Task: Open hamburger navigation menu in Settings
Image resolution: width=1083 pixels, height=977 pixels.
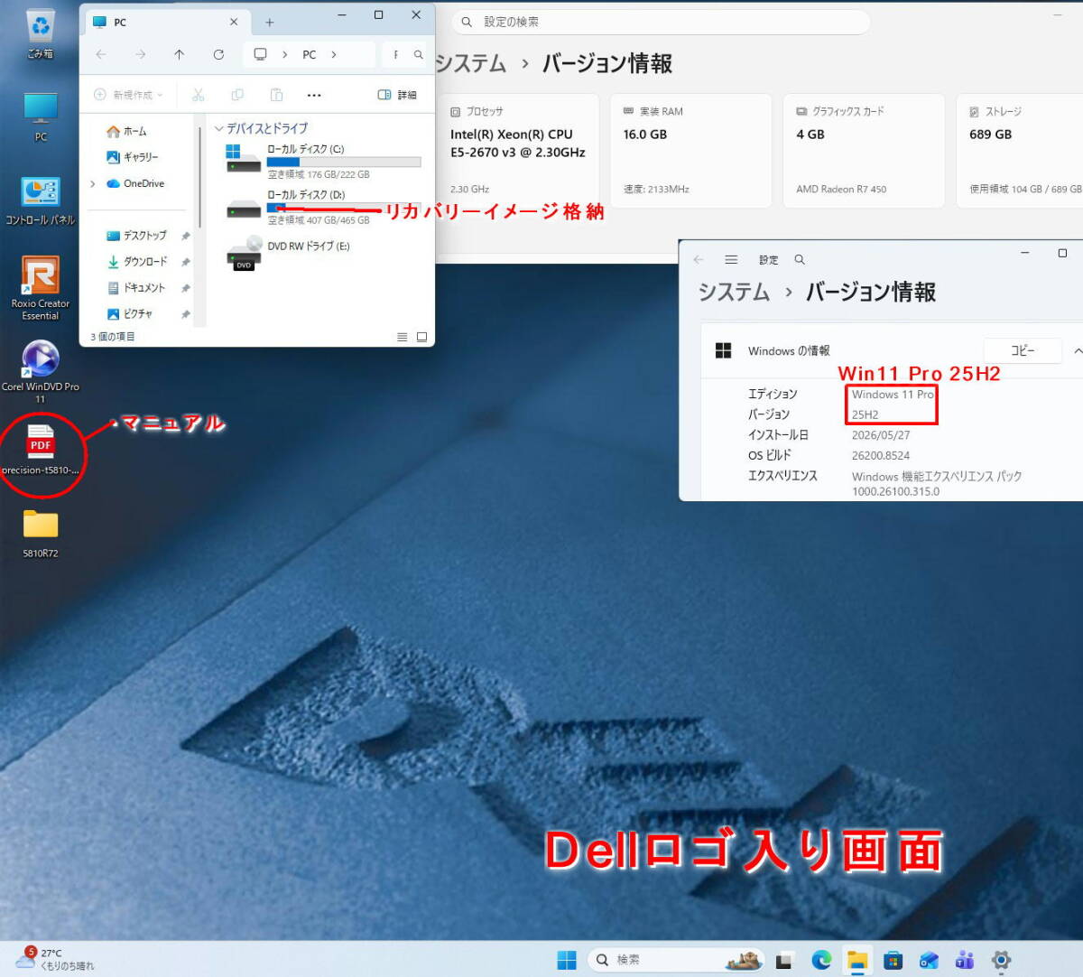Action: pos(731,260)
